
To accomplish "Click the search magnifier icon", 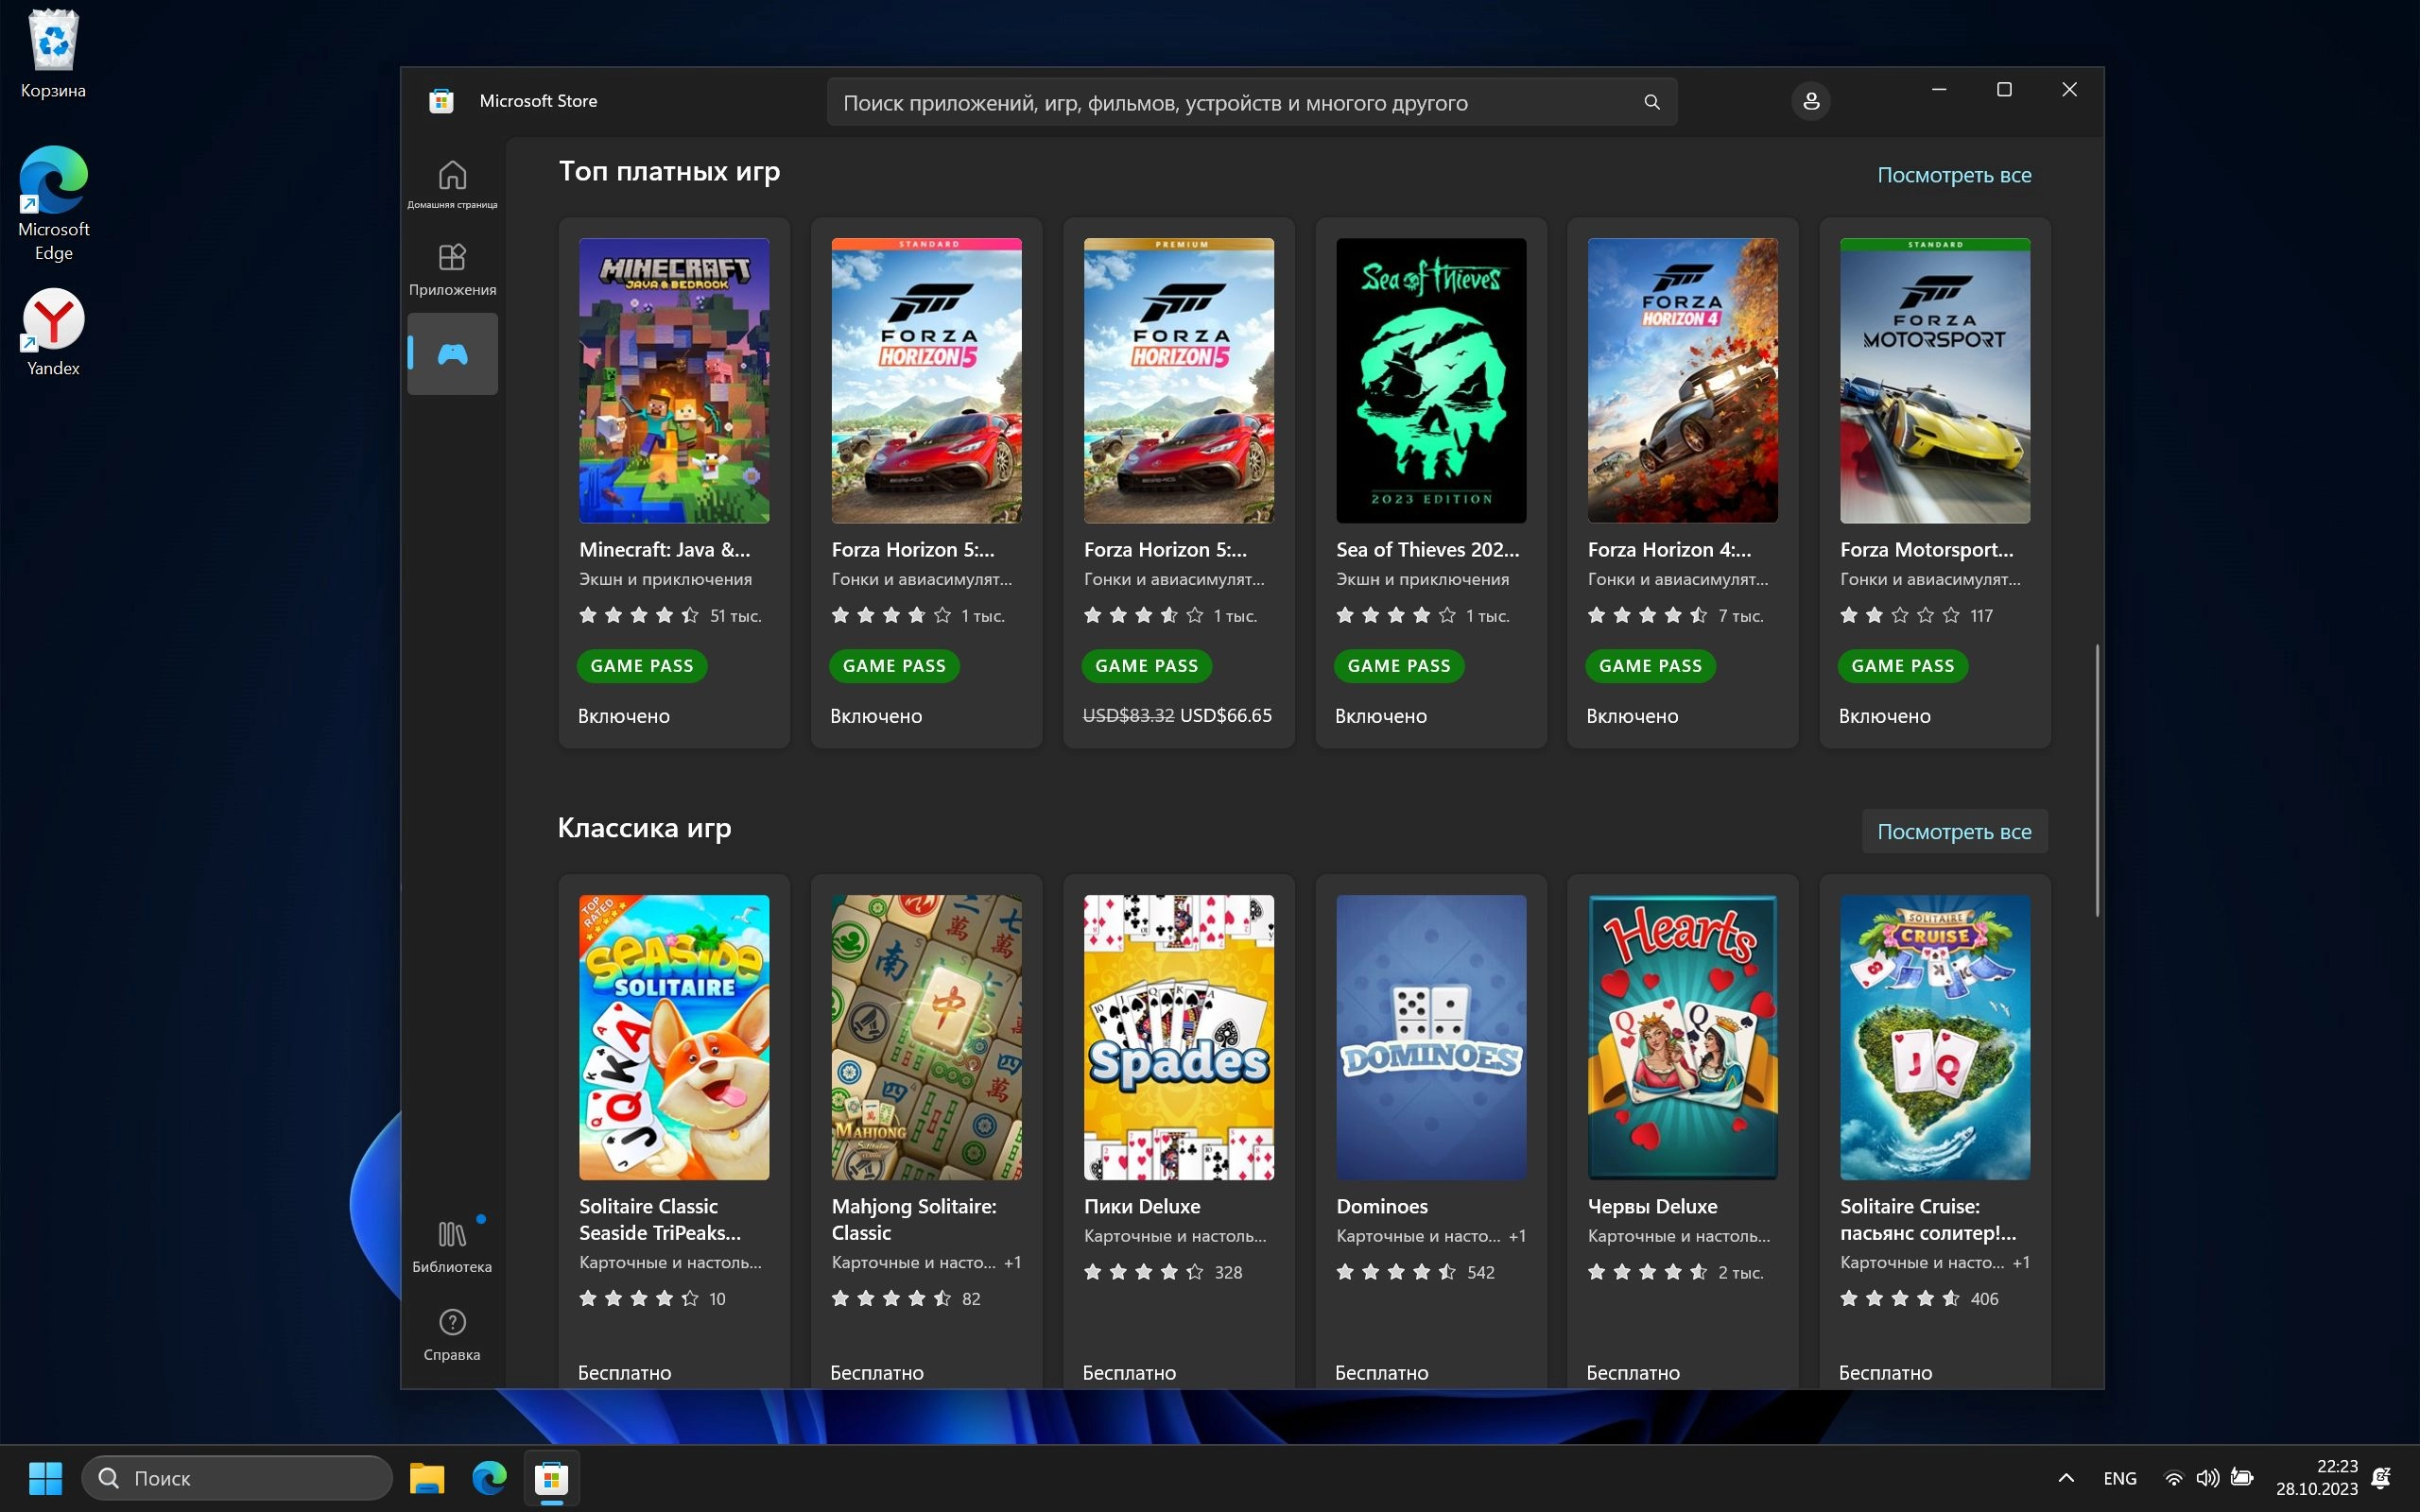I will tap(1651, 102).
